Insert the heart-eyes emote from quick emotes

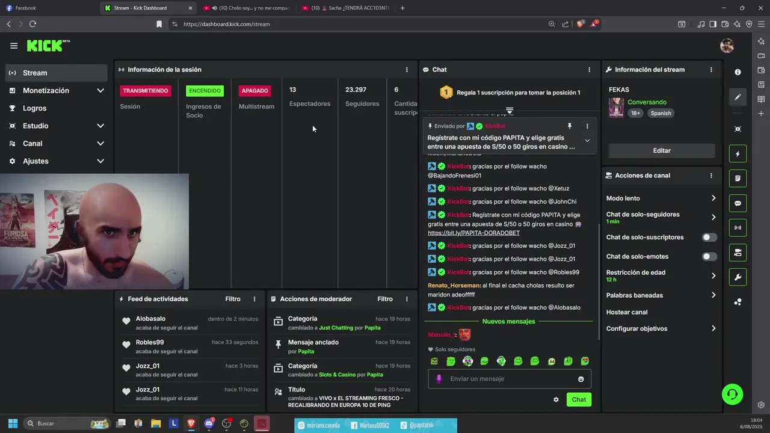pos(585,361)
